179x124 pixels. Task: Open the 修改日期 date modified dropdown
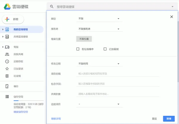pyautogui.click(x=98, y=64)
